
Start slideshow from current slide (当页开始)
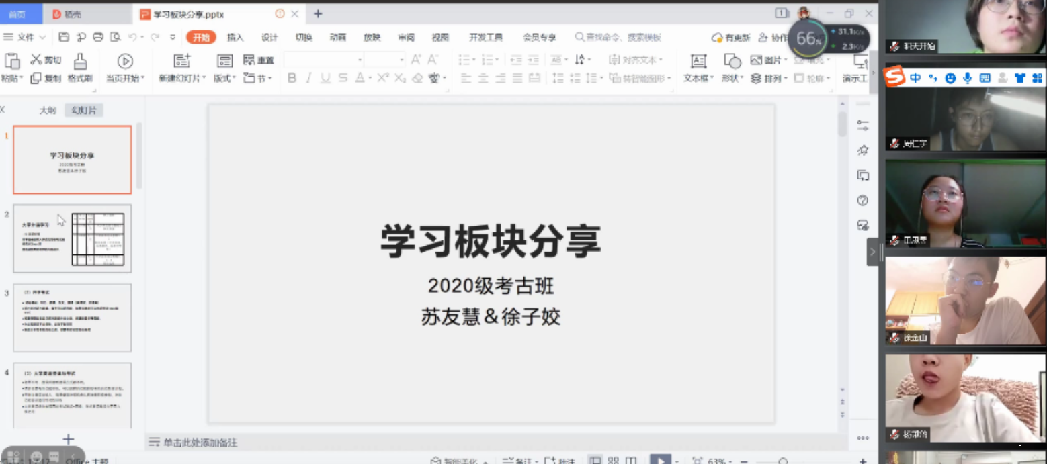pos(125,62)
